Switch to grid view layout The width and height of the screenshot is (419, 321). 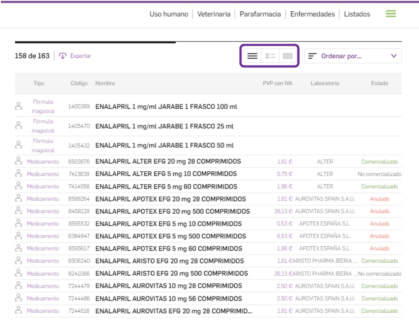[x=287, y=56]
